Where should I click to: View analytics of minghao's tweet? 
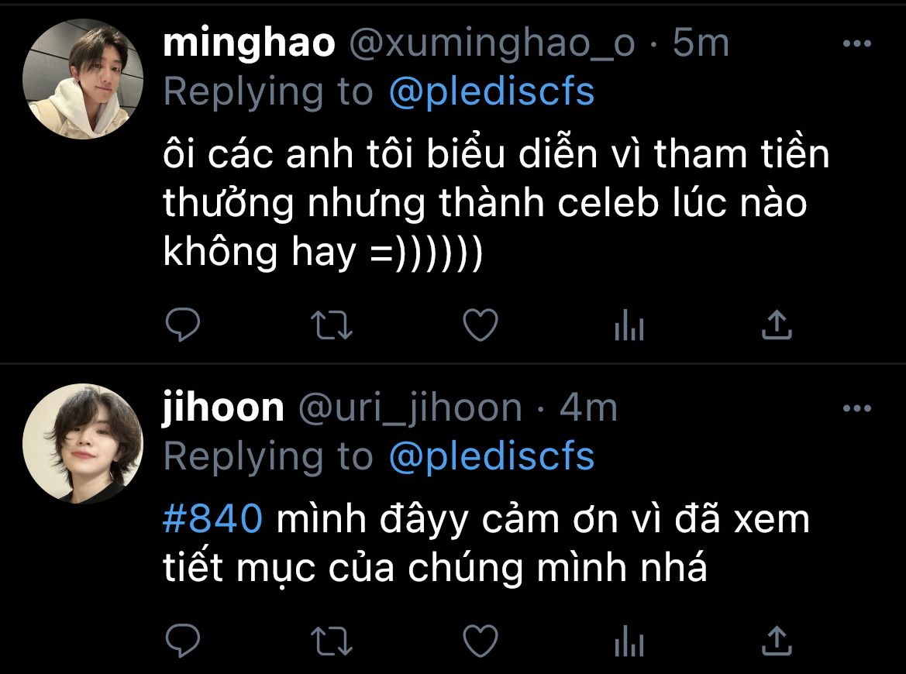[629, 325]
